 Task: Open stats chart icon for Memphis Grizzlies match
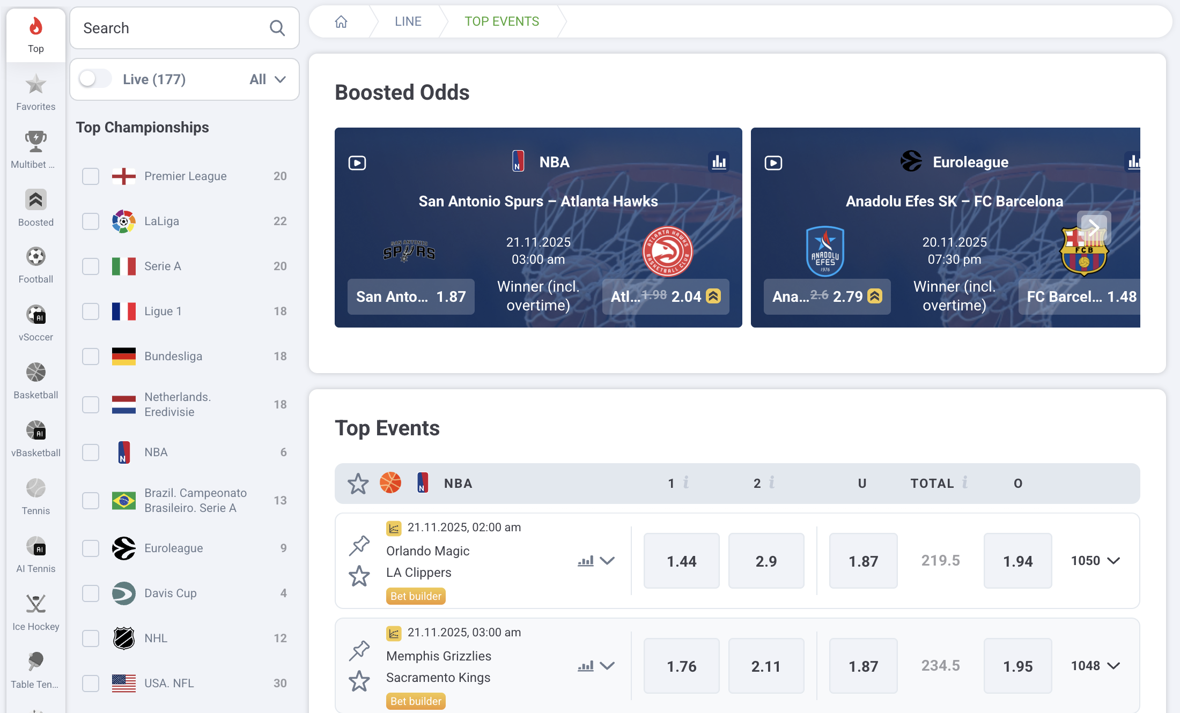click(x=586, y=666)
